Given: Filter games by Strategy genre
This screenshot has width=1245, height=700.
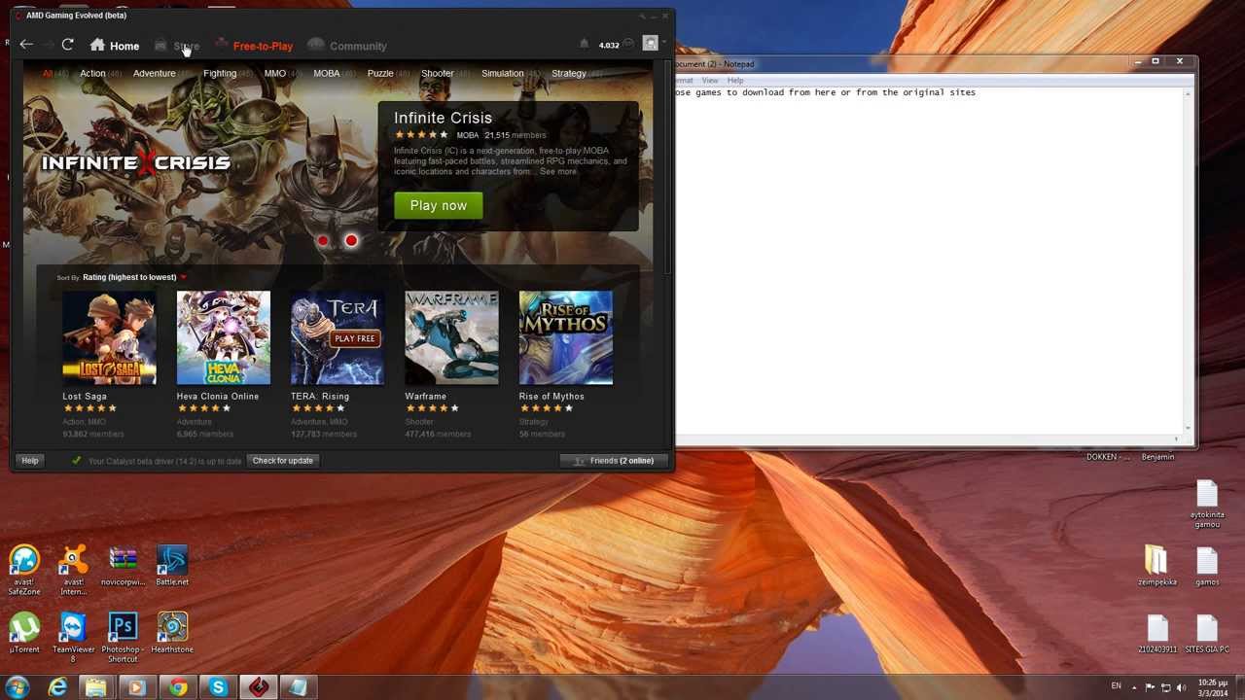Looking at the screenshot, I should [577, 73].
